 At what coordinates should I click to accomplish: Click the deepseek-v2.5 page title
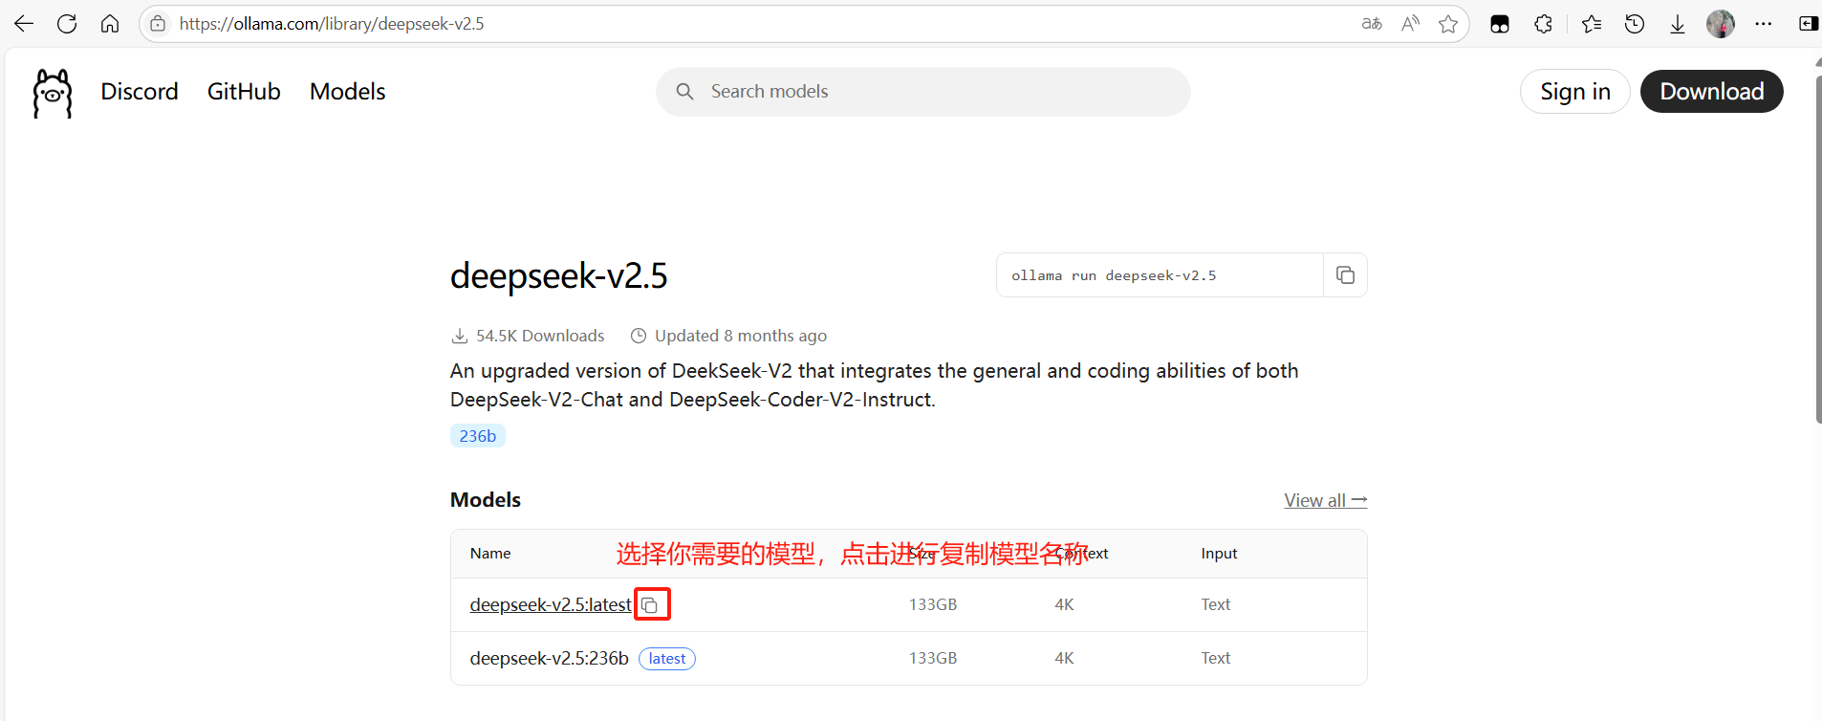(x=558, y=275)
